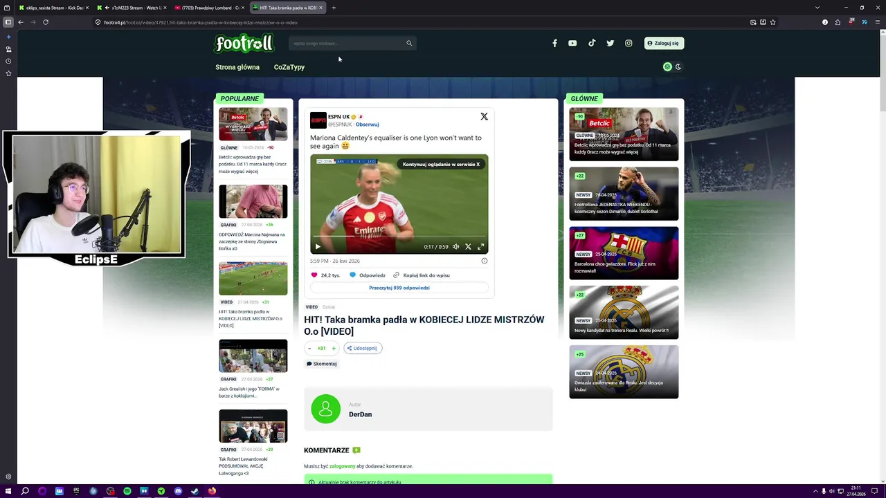Click the KOMENTARZE comment count badge
The width and height of the screenshot is (886, 498).
click(356, 450)
